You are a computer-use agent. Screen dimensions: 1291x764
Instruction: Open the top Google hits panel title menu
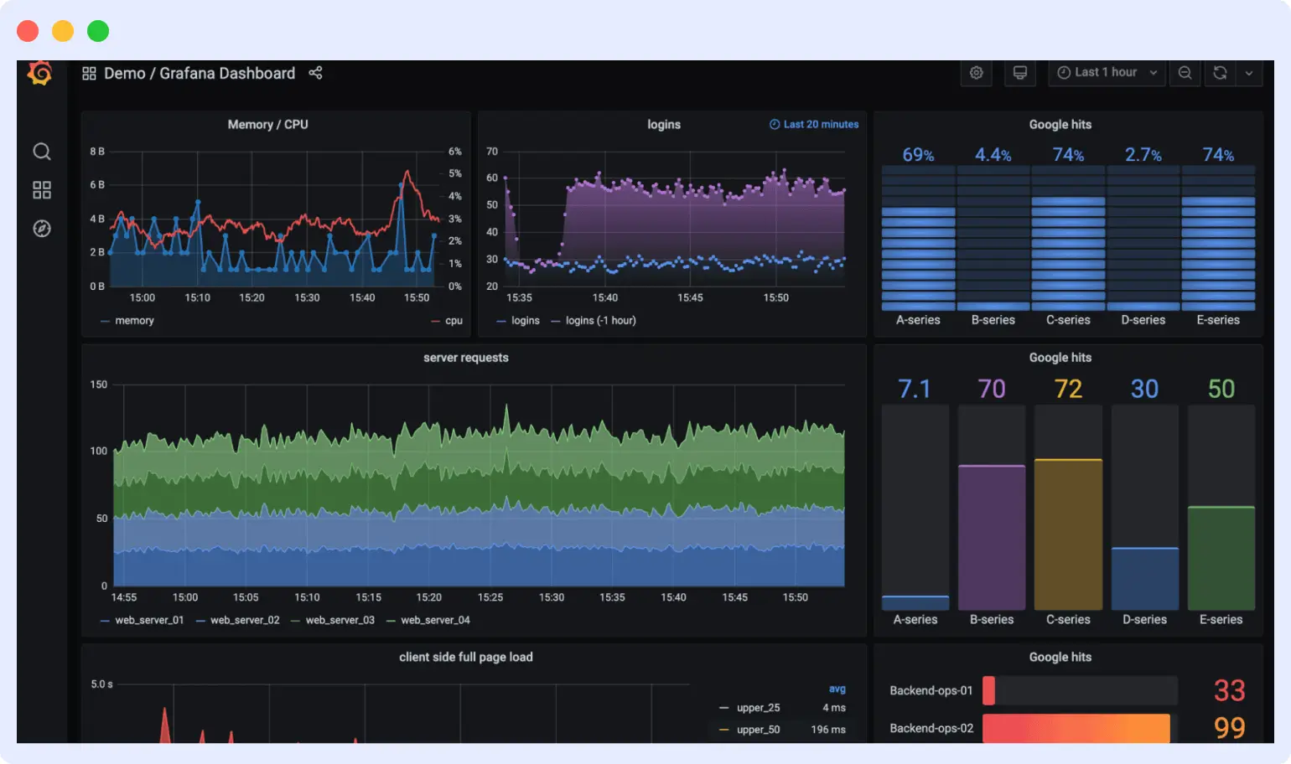coord(1060,124)
